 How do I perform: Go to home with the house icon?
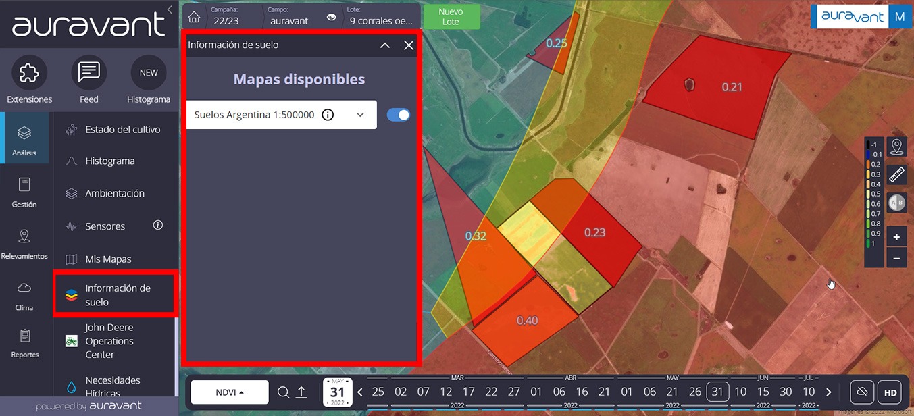[x=194, y=18]
